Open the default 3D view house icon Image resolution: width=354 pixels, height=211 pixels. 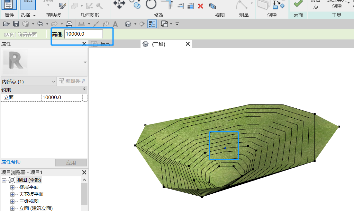[128, 24]
